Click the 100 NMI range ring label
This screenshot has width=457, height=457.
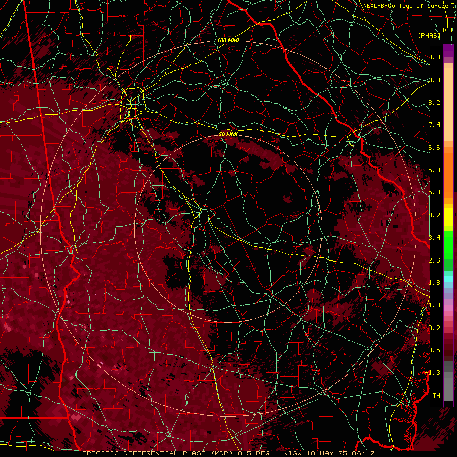tap(228, 40)
